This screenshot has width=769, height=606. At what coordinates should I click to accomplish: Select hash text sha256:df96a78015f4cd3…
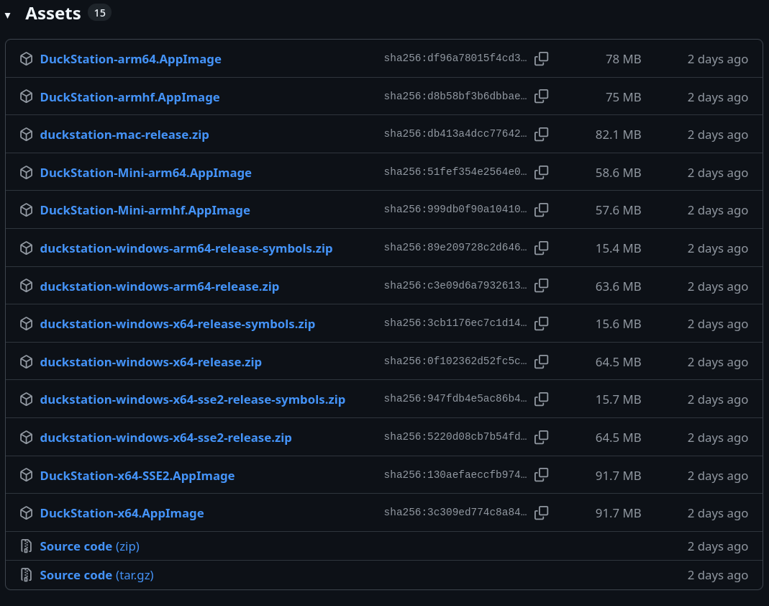tap(455, 58)
